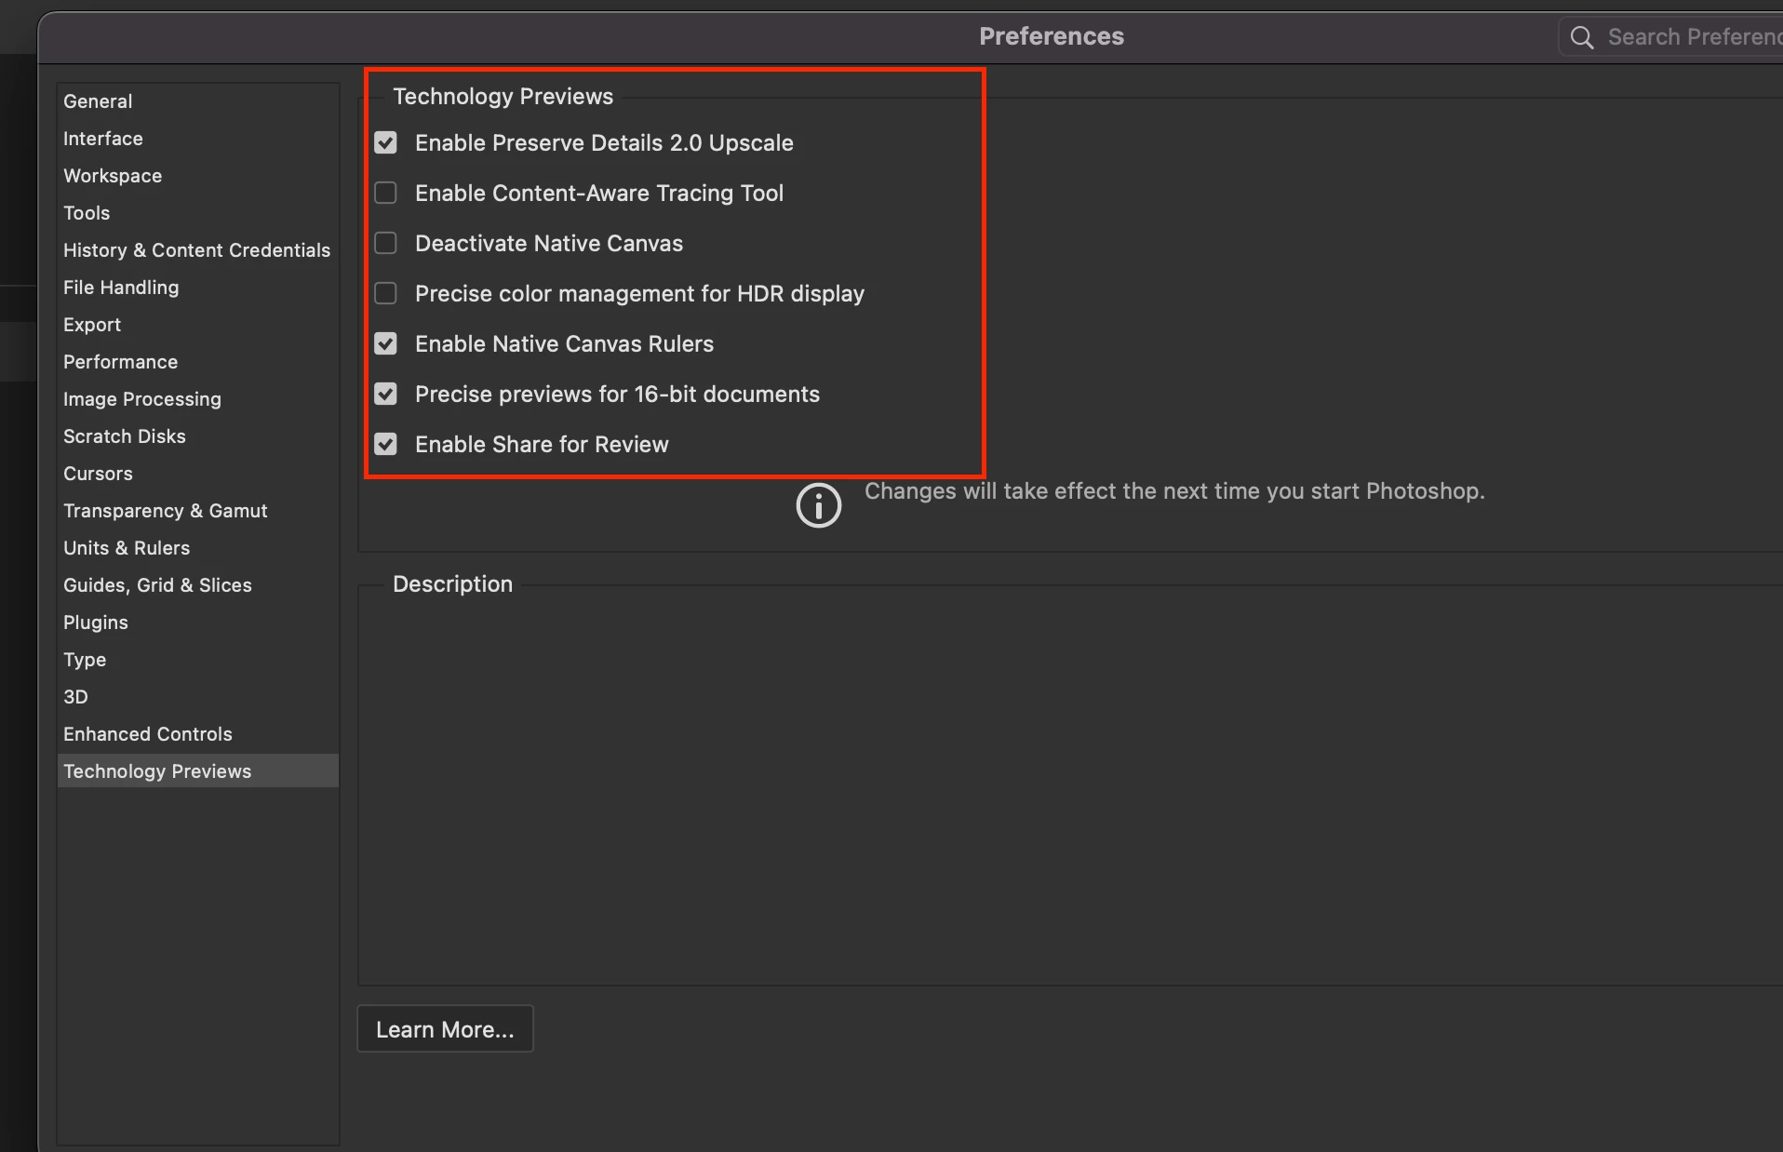
Task: Uncheck Enable Preserve Details 2.0 Upscale
Action: coord(385,142)
